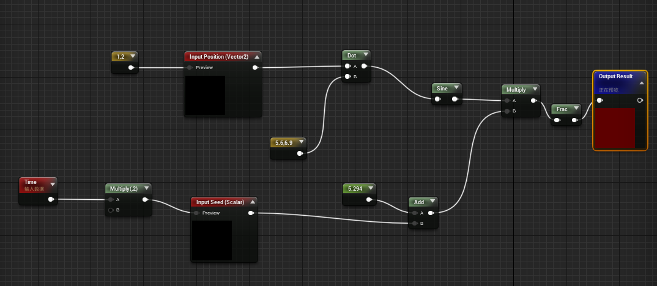Select the Multiply(,2) node title
The height and width of the screenshot is (286, 657).
pos(124,188)
